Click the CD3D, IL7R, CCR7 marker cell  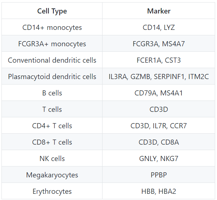[158, 126]
